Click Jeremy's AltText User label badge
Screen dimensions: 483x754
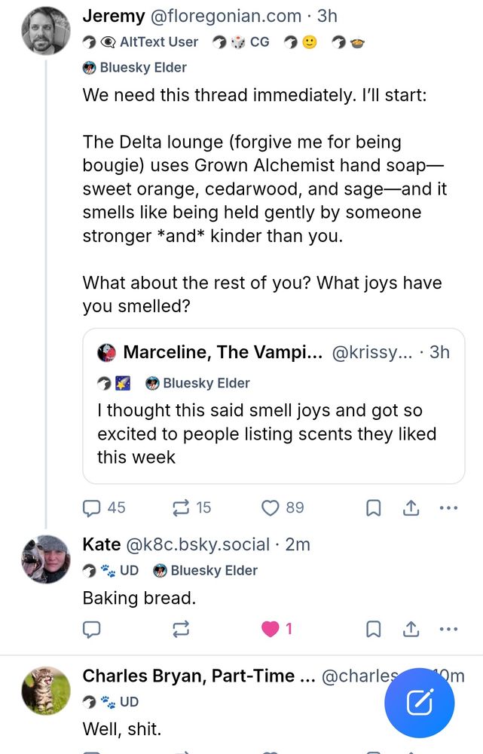(149, 42)
